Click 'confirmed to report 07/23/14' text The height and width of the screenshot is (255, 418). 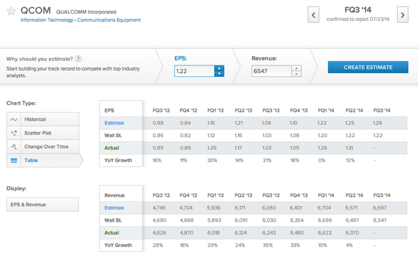pyautogui.click(x=358, y=19)
